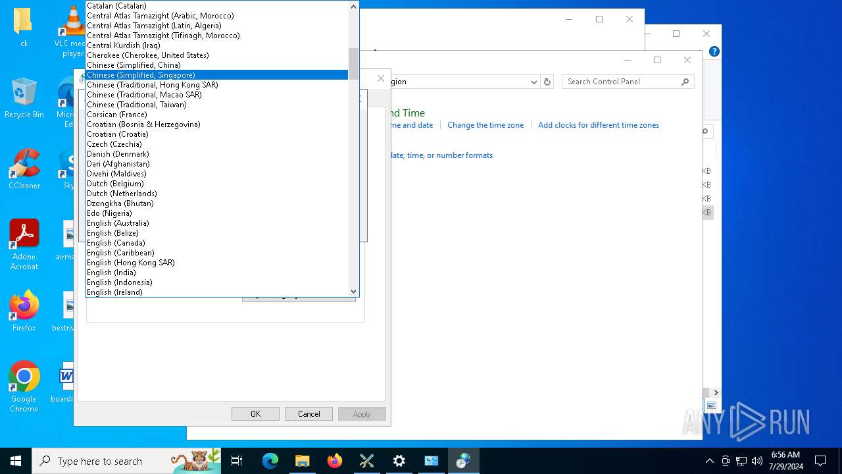Select Chinese (Traditional, Hong Kong SAR)
This screenshot has height=474, width=842.
(x=216, y=85)
